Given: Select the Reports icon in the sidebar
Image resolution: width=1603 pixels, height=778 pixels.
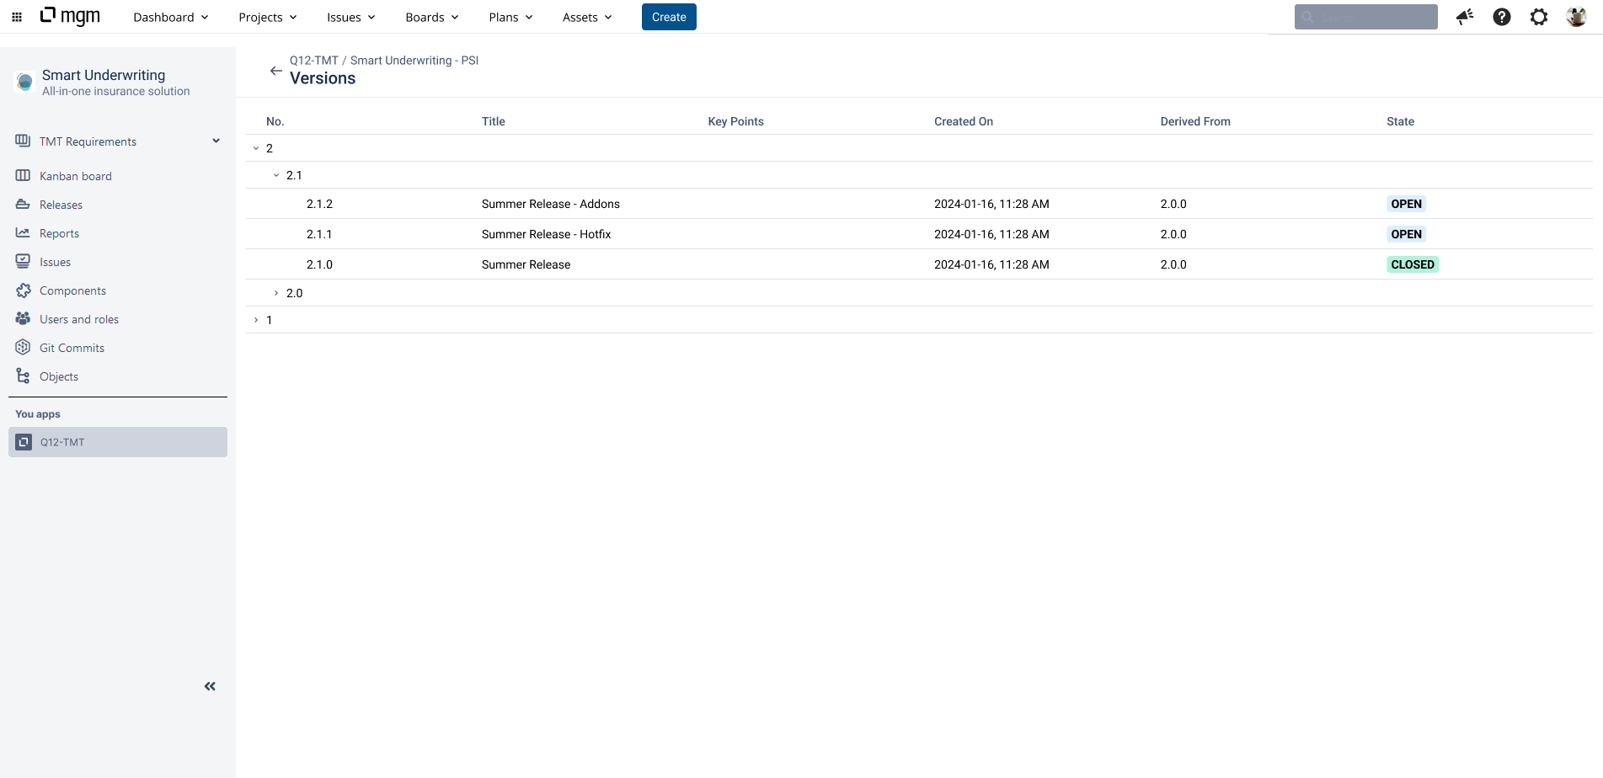Looking at the screenshot, I should (x=22, y=232).
